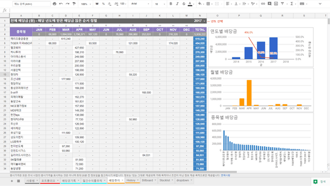Screen dimensions: 330x186
Task: Format cells as percent
Action: point(103,4)
